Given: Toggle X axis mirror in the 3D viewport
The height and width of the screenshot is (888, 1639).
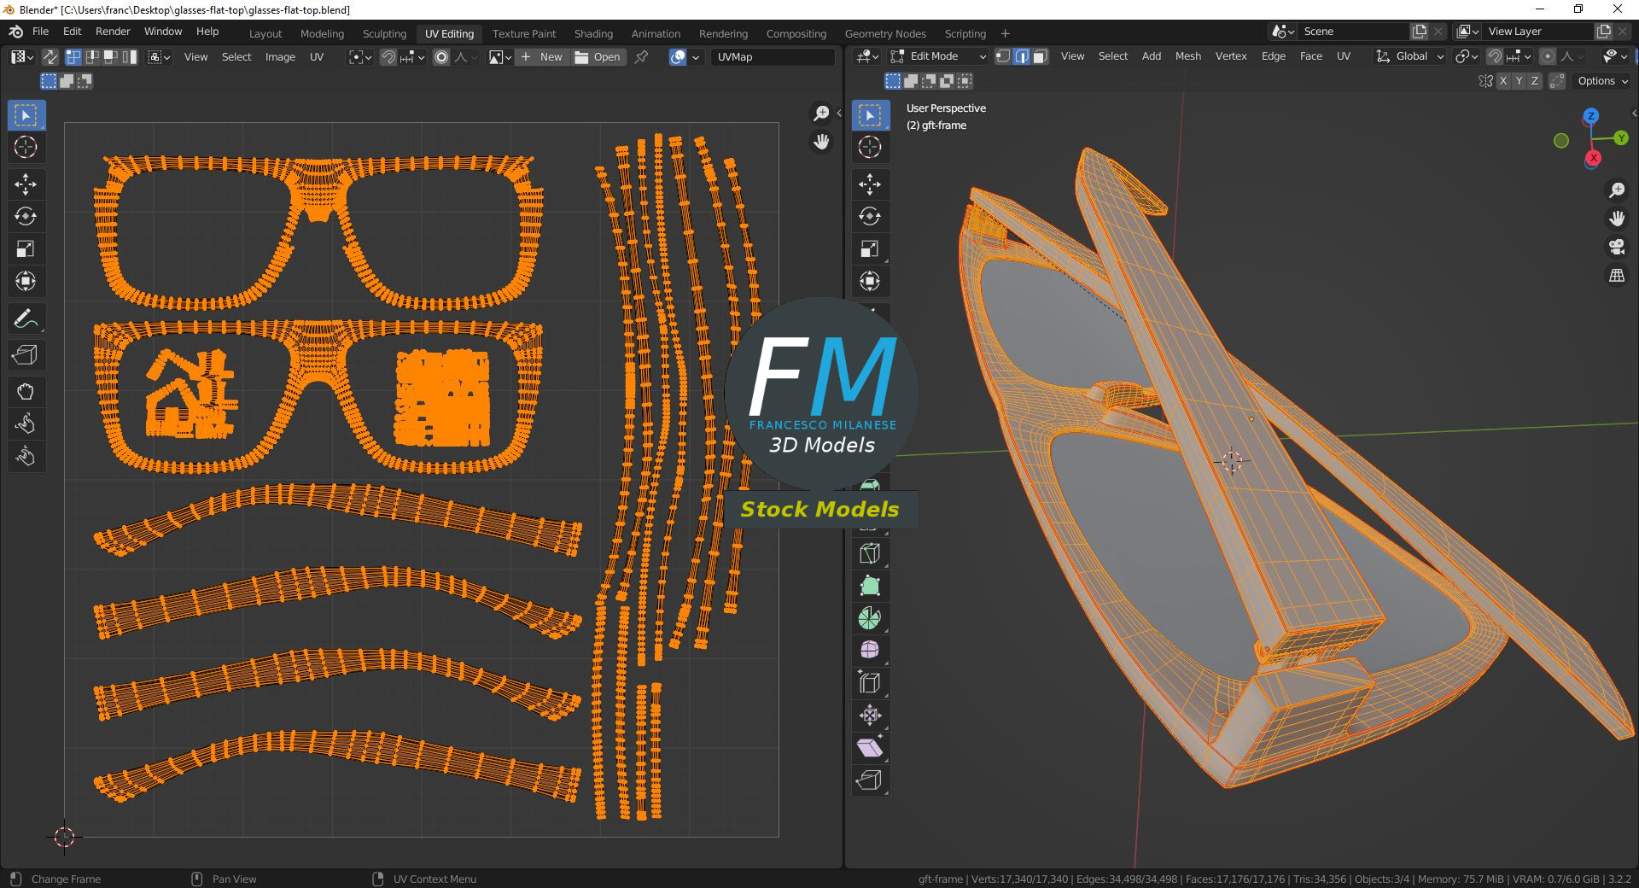Looking at the screenshot, I should click(x=1503, y=81).
